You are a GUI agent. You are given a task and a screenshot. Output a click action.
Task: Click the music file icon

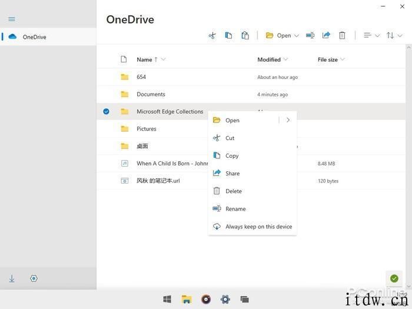[x=125, y=163]
